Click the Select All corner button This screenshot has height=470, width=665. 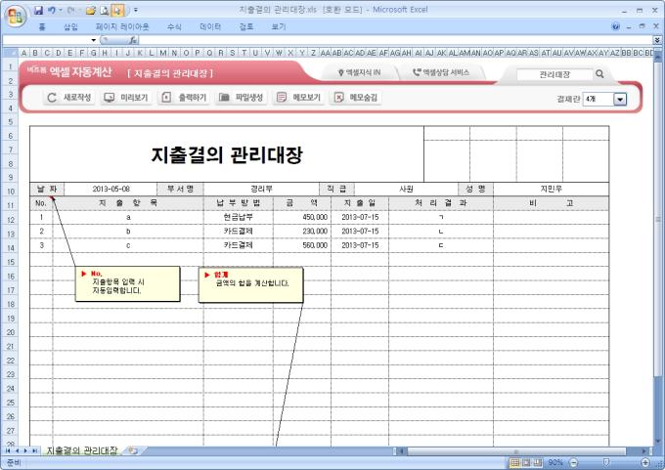[10, 53]
